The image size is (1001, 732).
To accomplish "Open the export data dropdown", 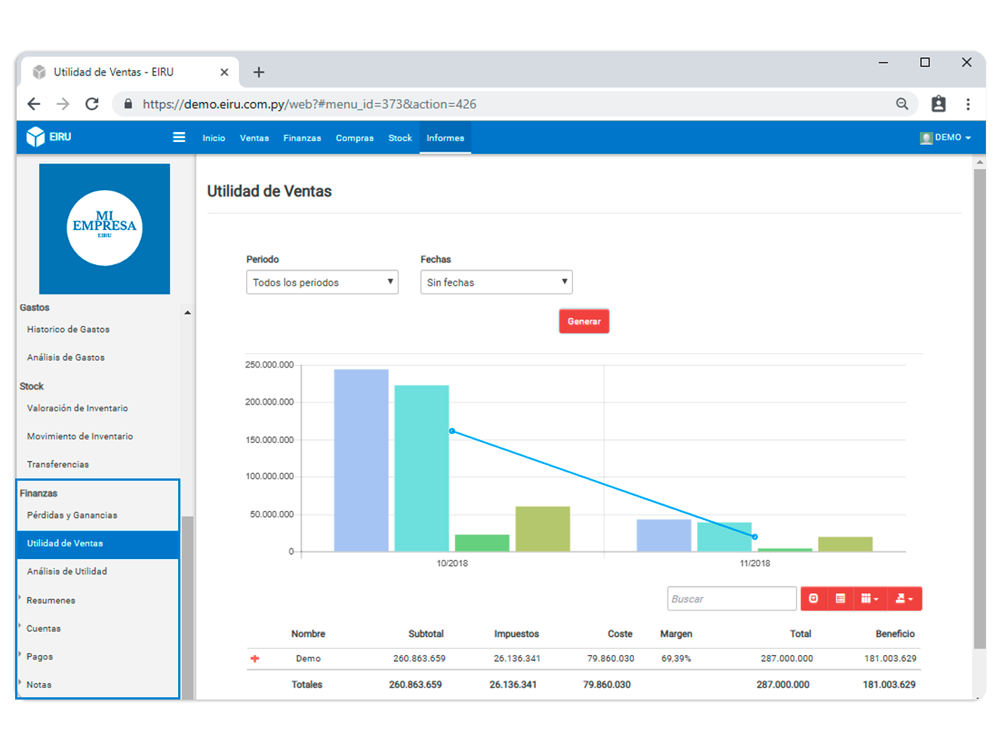I will click(904, 598).
